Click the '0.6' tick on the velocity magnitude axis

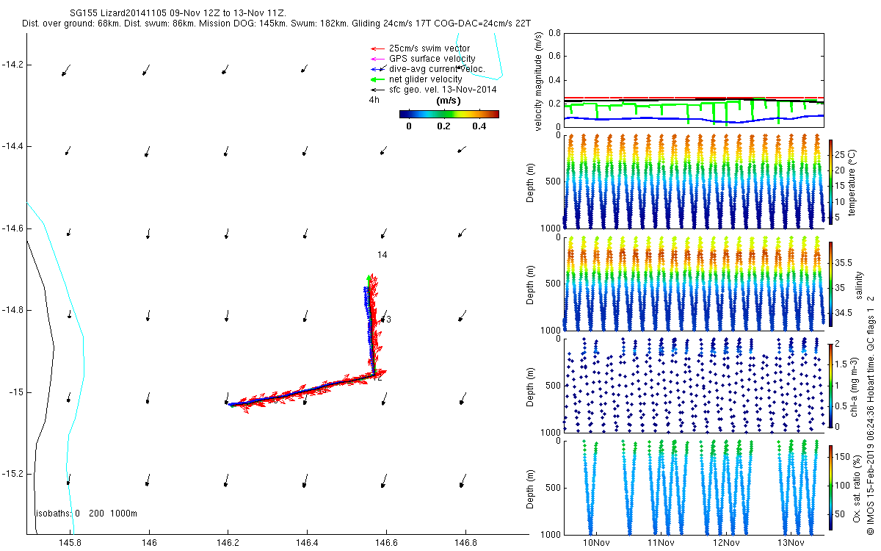pos(554,56)
